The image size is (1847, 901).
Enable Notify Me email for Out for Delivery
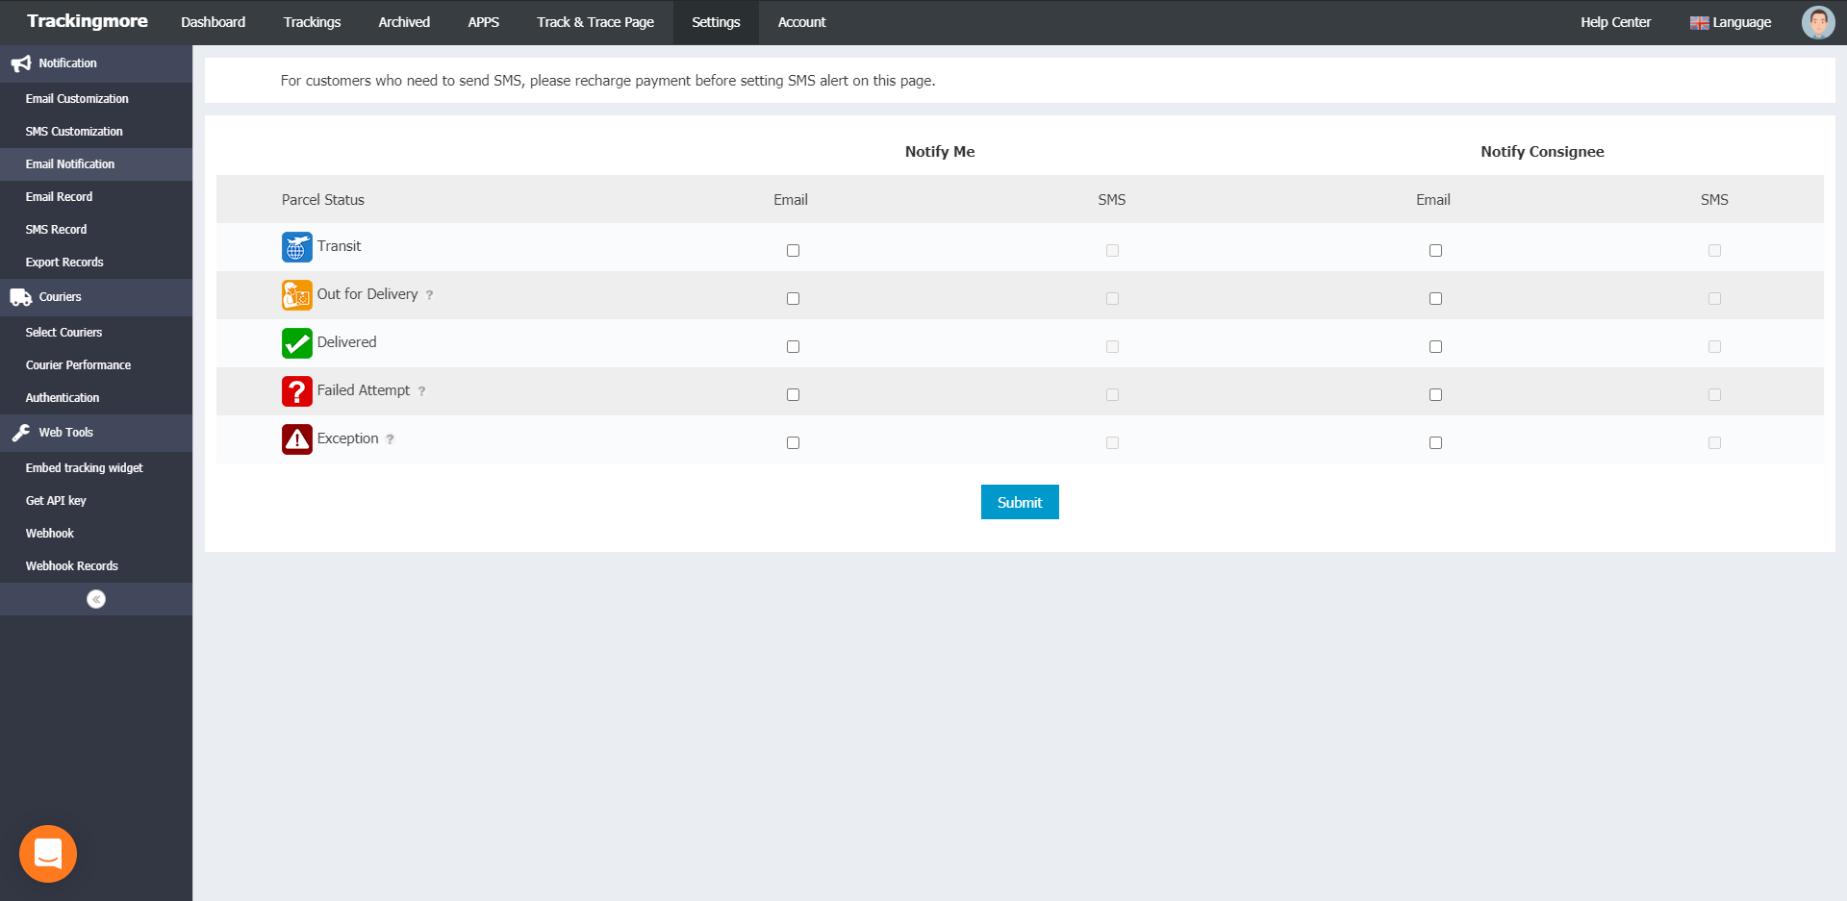click(x=793, y=298)
